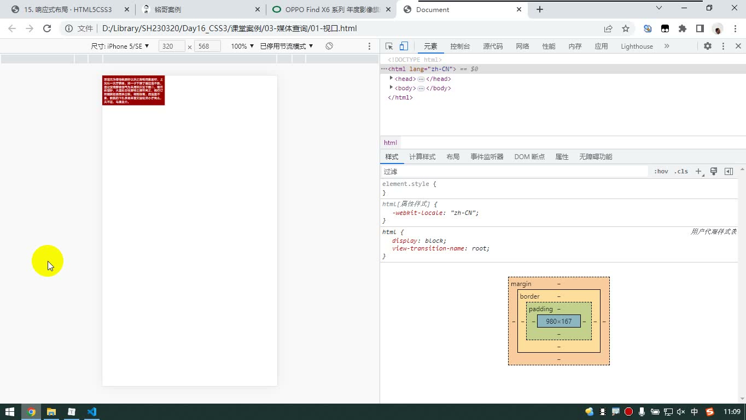Open the 布局 (Layout) pane
The width and height of the screenshot is (746, 420).
tap(453, 157)
